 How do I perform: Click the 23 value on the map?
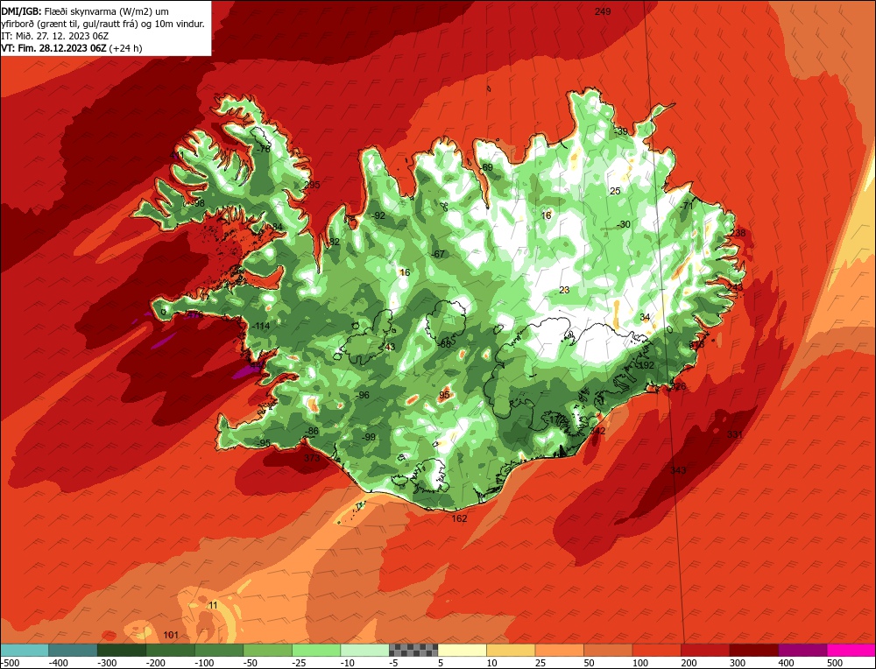coord(564,290)
